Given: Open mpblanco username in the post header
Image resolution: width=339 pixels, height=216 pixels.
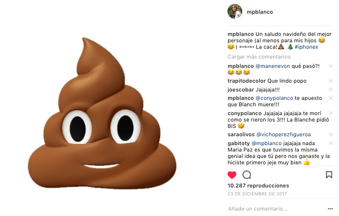Looking at the screenshot, I should click(x=259, y=12).
